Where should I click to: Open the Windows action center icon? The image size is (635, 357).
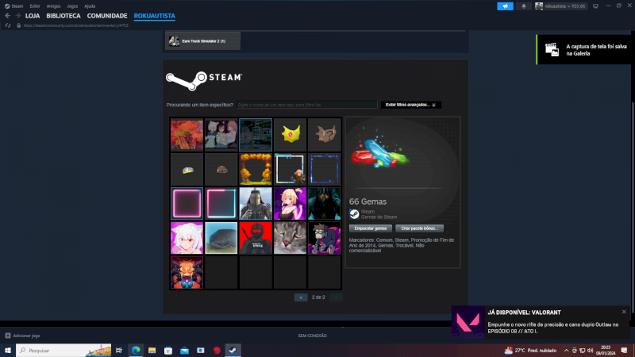tap(624, 350)
